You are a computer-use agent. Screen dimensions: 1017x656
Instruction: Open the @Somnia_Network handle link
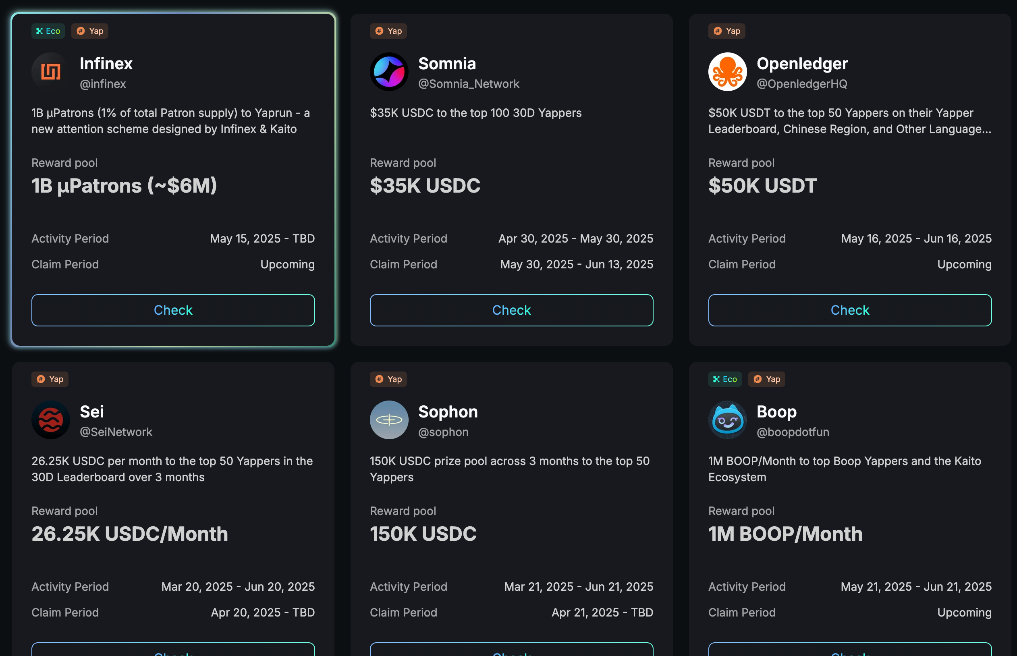[x=469, y=84]
